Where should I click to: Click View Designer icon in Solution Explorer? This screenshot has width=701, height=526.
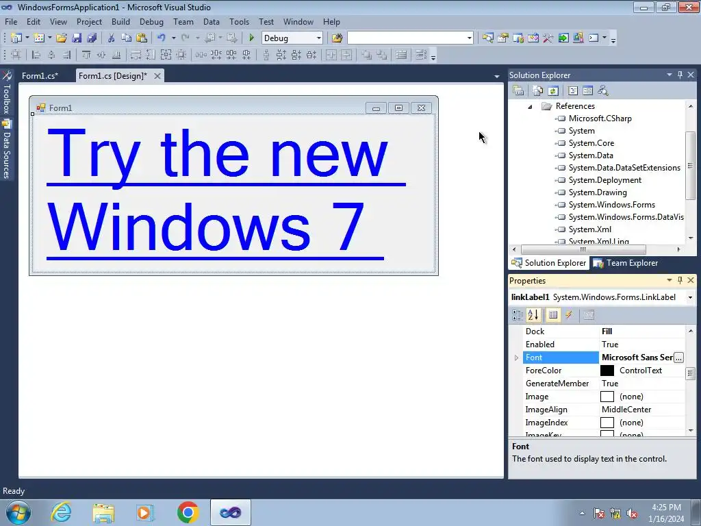[x=588, y=91]
